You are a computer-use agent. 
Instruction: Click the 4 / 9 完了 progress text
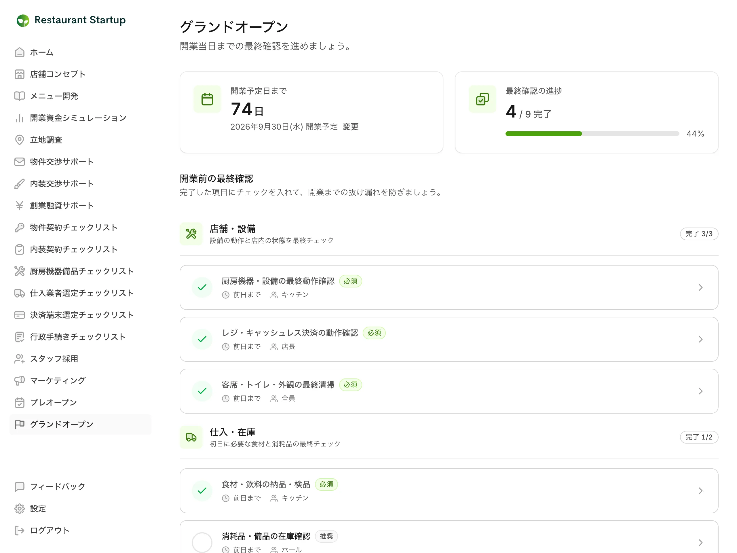click(x=529, y=112)
